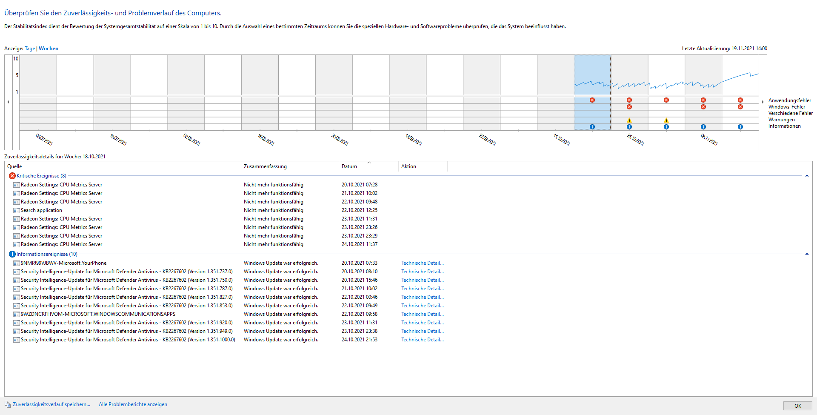Click row icon of Search application entry
Viewport: 817px width, 415px height.
point(17,210)
